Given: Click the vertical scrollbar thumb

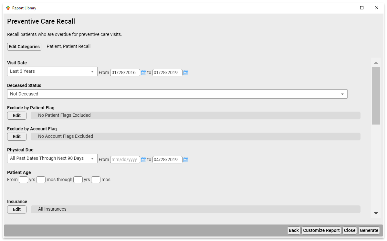Looking at the screenshot, I should [x=376, y=96].
